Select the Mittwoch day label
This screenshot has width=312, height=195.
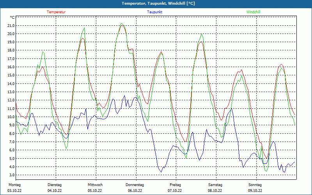coord(95,185)
